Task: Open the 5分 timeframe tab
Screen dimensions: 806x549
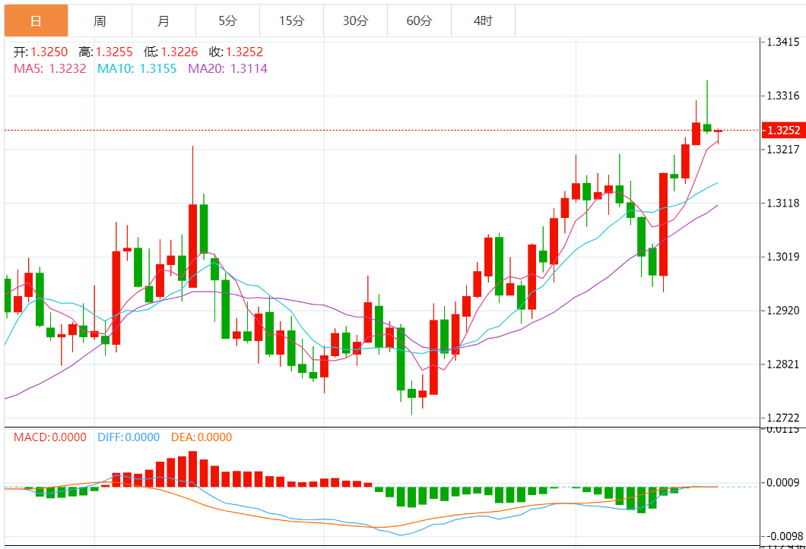Action: point(227,21)
